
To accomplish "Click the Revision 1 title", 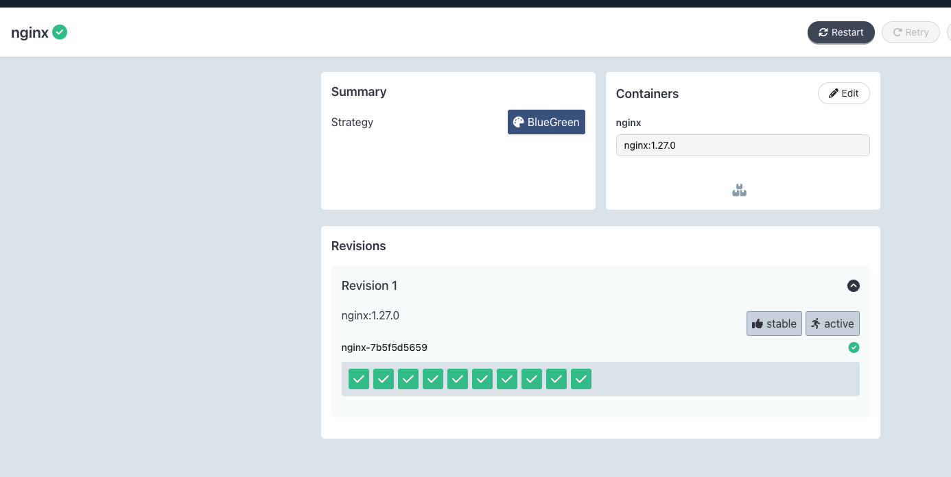I will coord(369,286).
